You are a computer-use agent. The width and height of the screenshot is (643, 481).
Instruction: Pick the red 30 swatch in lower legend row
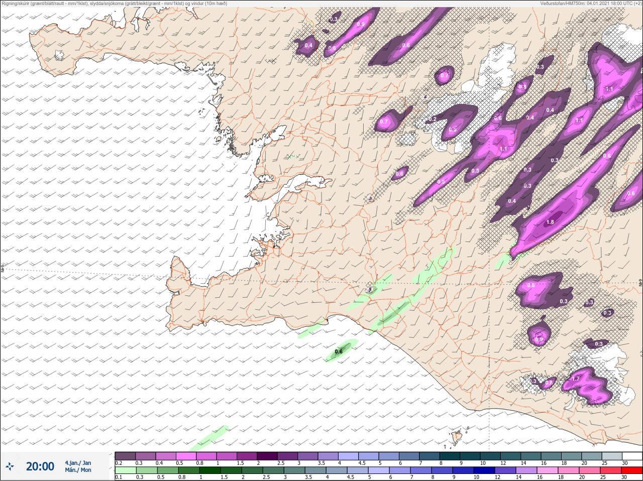tap(631, 470)
